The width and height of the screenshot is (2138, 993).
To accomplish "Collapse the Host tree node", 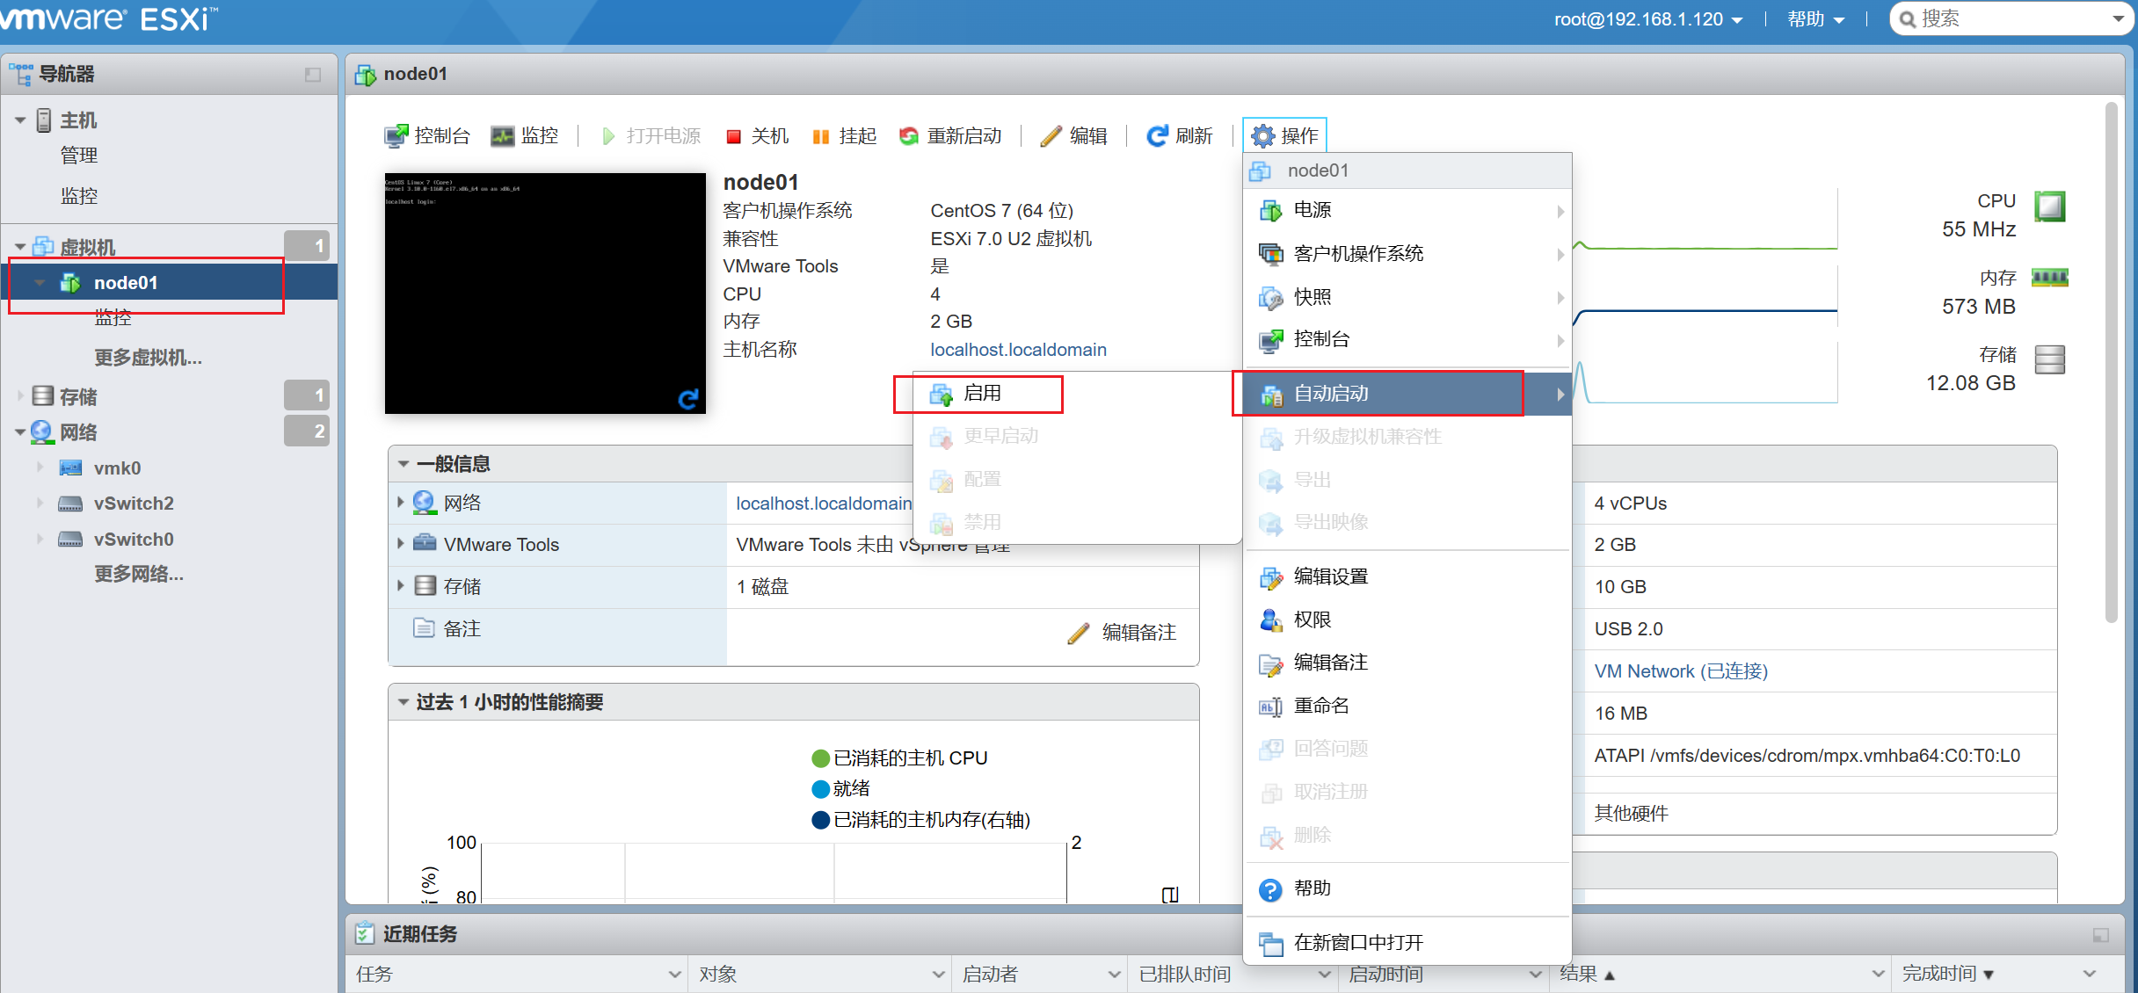I will [x=20, y=120].
